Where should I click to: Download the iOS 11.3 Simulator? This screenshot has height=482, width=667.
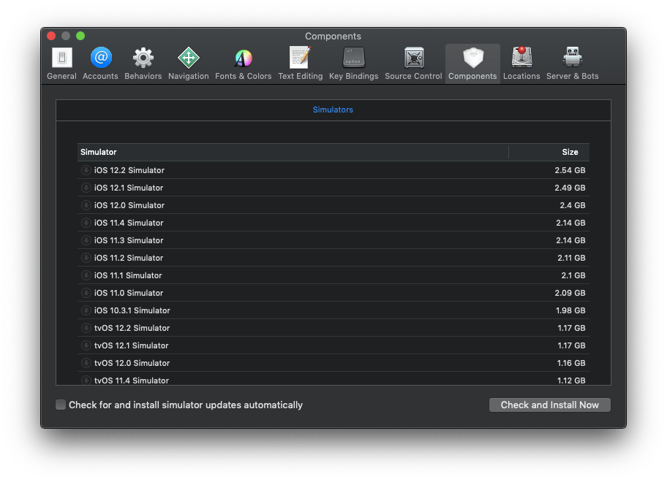pos(86,240)
